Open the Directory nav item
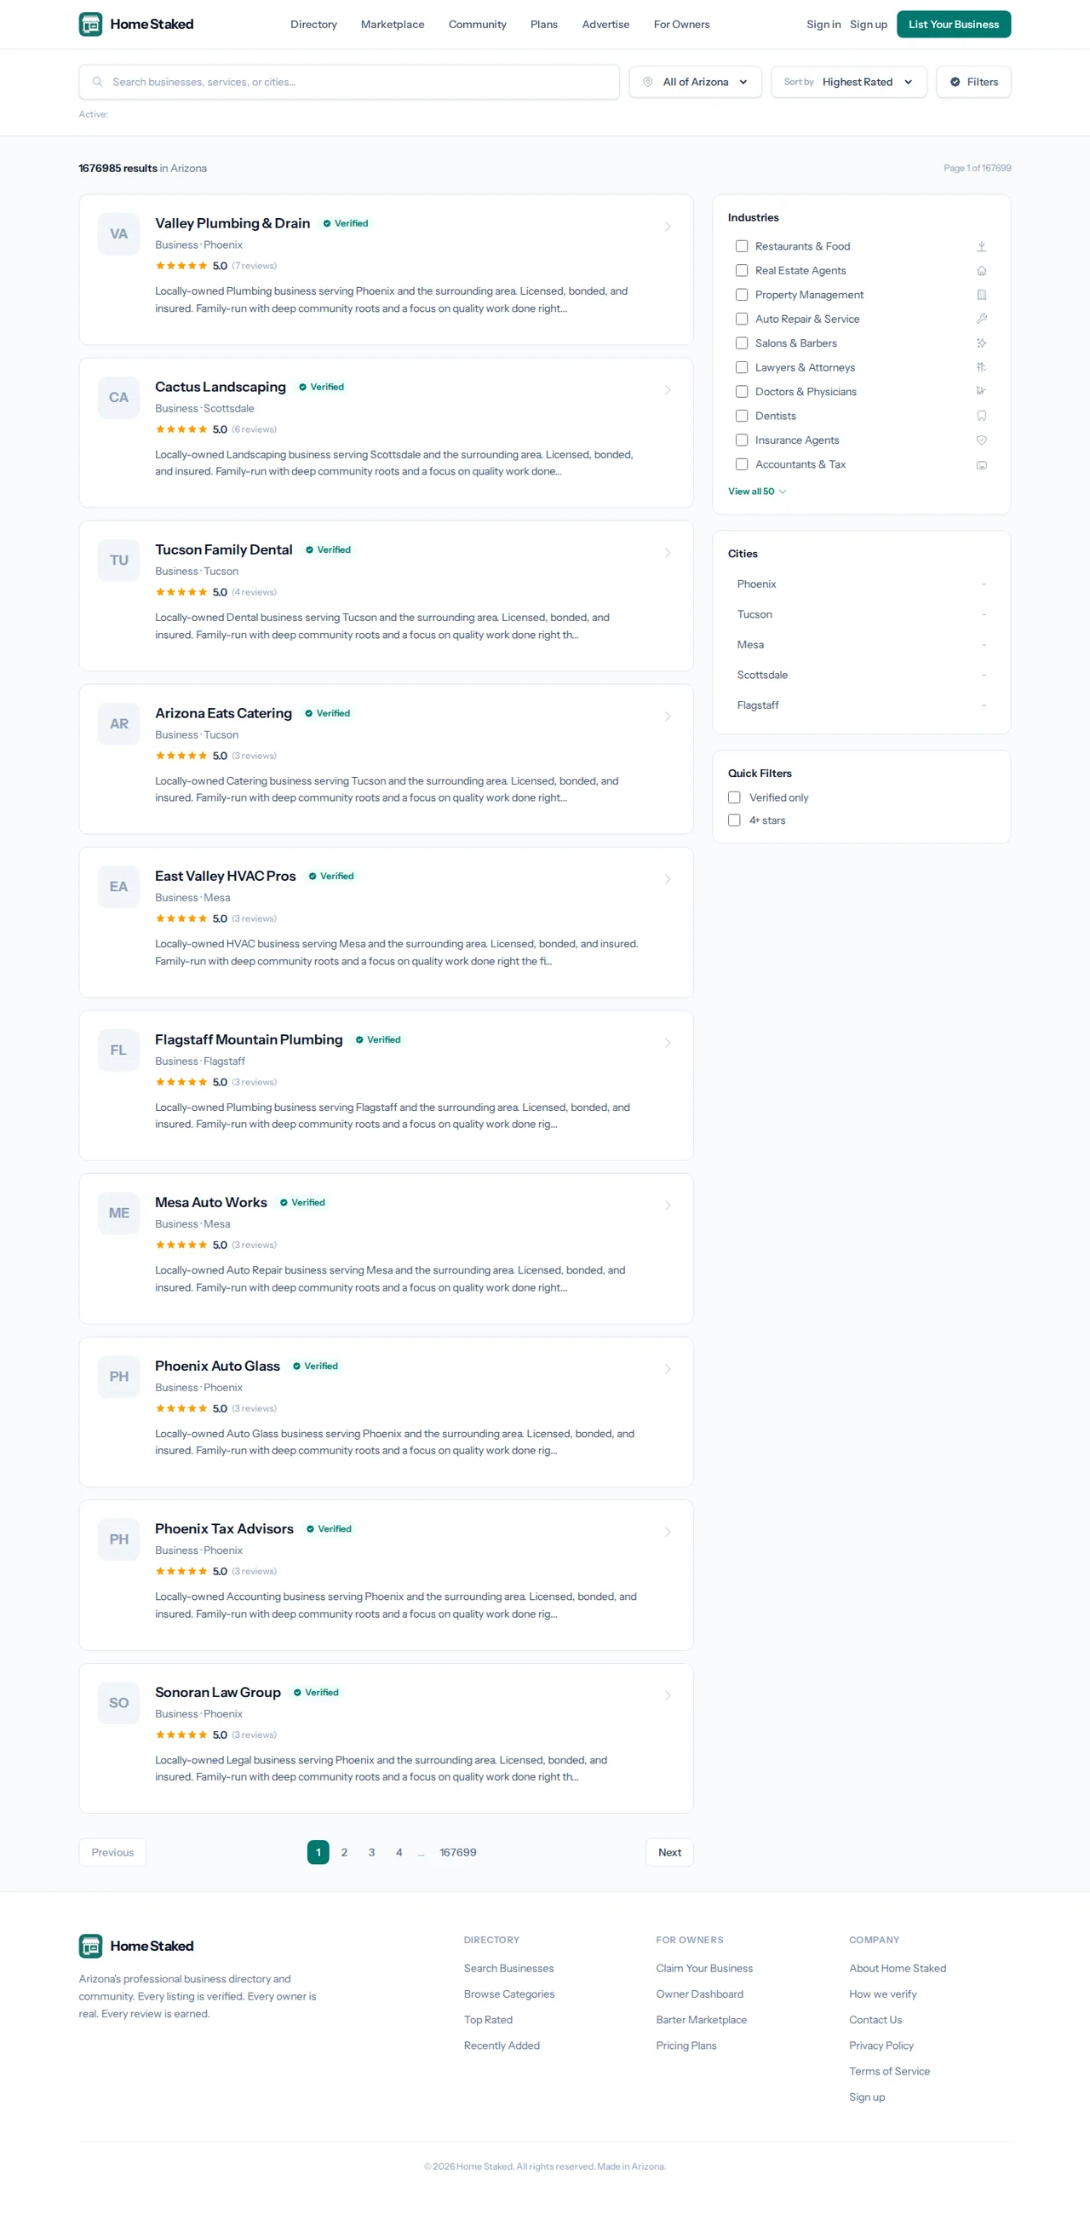 313,24
